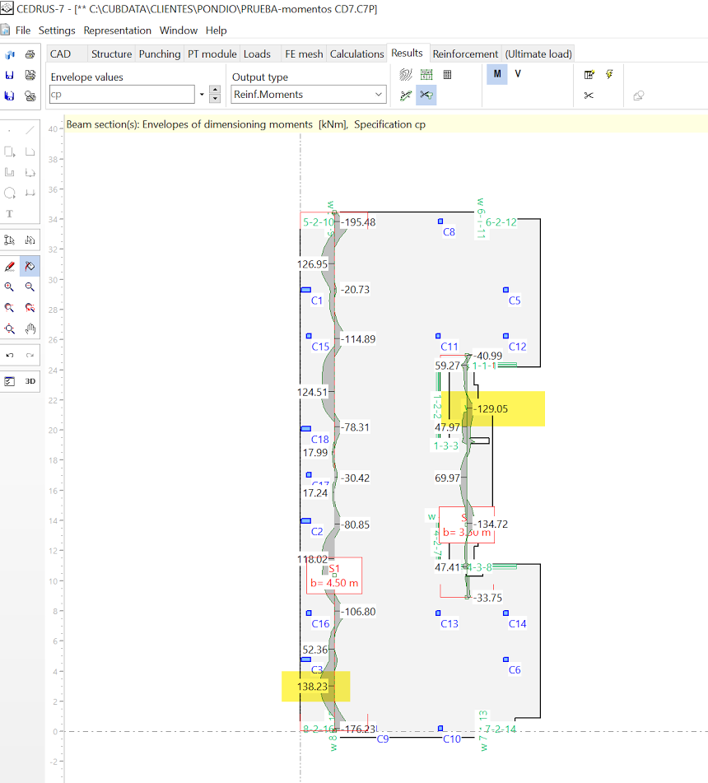This screenshot has height=783, width=708.
Task: Step the envelope value up
Action: tap(215, 90)
